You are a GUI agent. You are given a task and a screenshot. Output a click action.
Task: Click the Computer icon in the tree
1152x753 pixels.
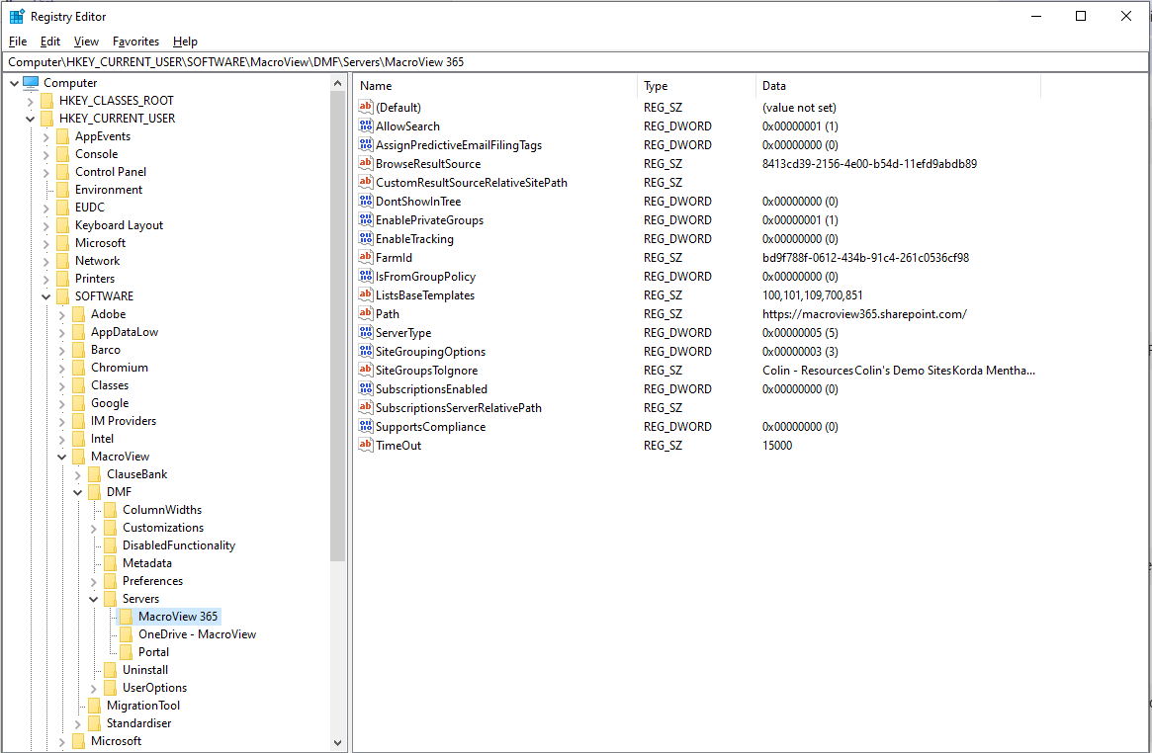(x=31, y=83)
